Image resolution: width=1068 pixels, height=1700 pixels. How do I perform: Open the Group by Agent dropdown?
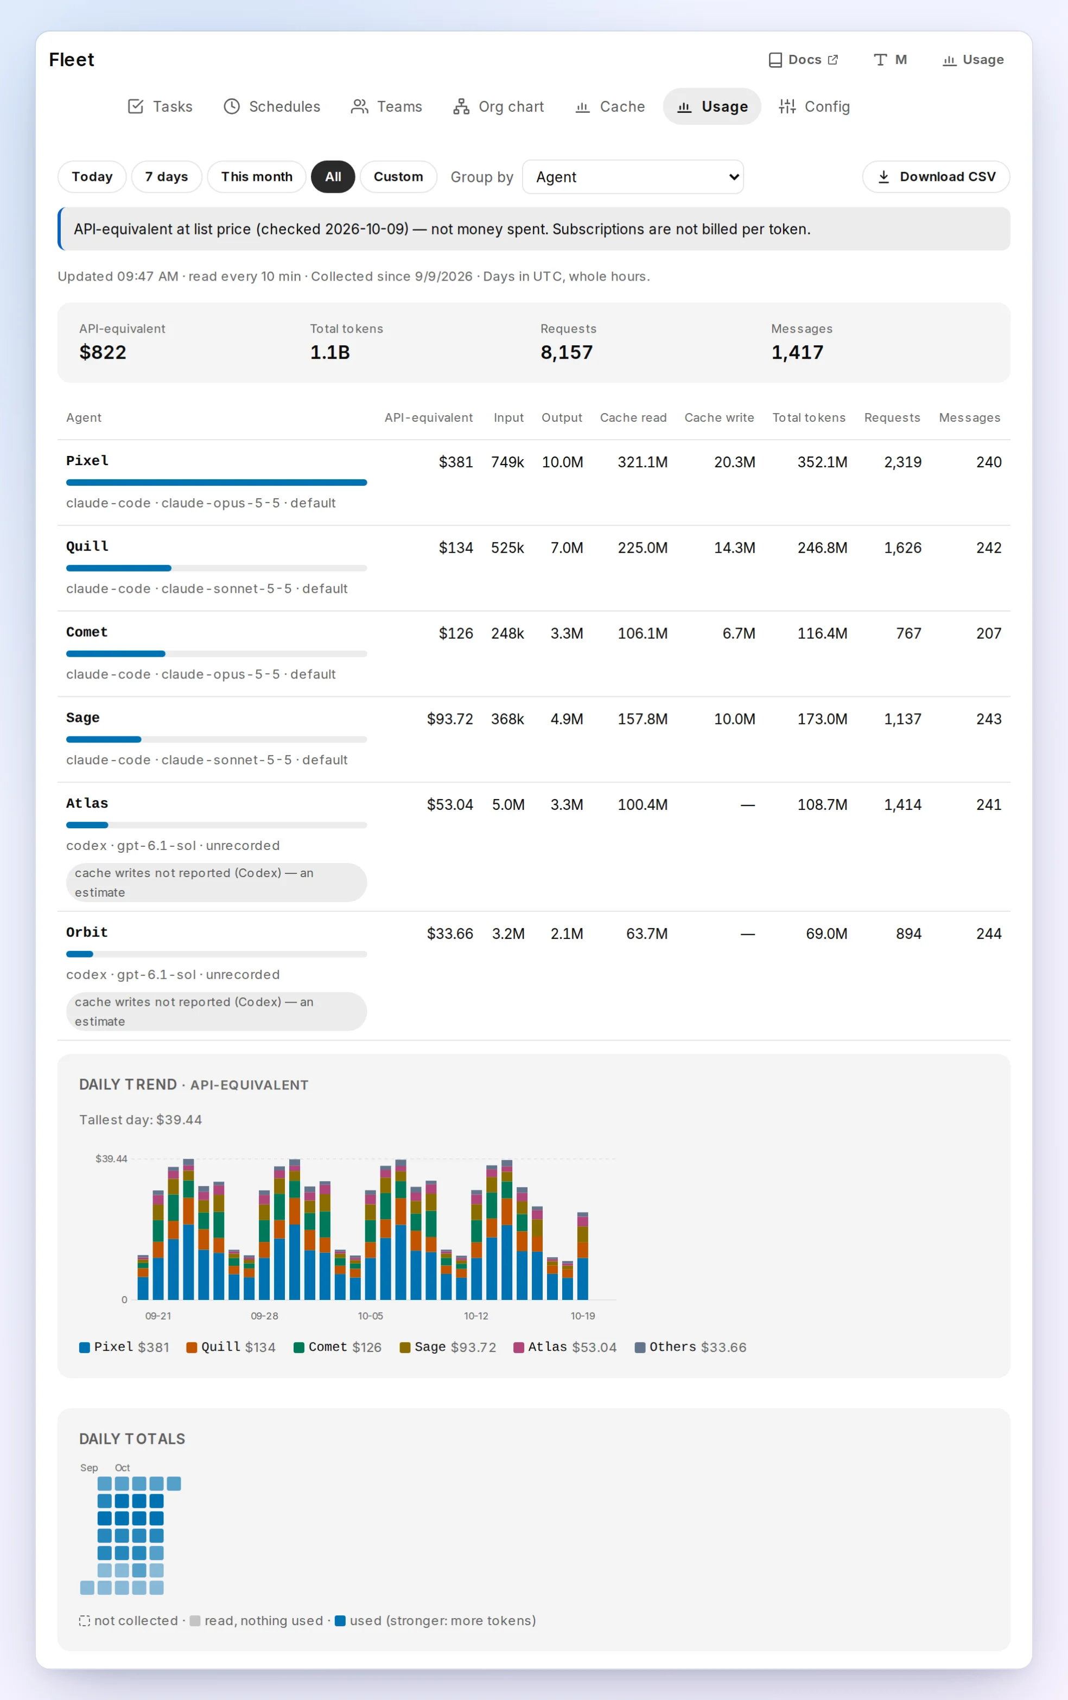[632, 176]
